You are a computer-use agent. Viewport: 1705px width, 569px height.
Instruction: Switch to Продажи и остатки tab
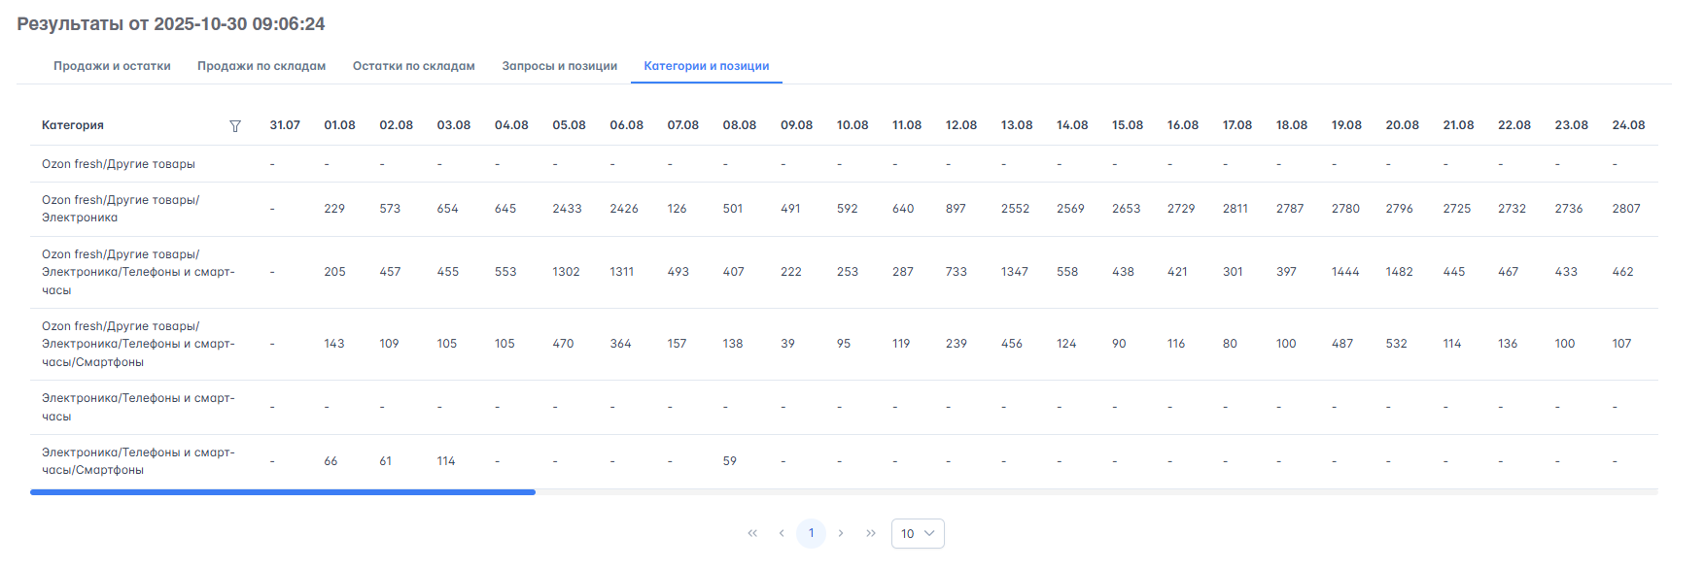112,66
